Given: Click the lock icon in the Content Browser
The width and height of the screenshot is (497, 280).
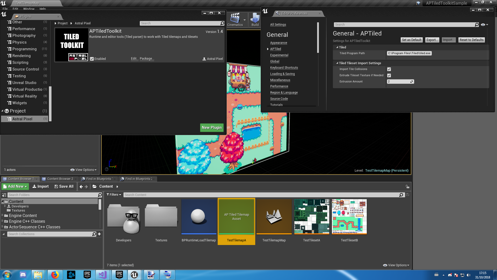Looking at the screenshot, I should click(407, 186).
